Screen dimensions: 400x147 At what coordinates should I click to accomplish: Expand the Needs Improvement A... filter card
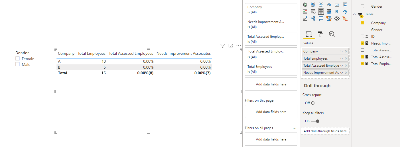(271, 24)
